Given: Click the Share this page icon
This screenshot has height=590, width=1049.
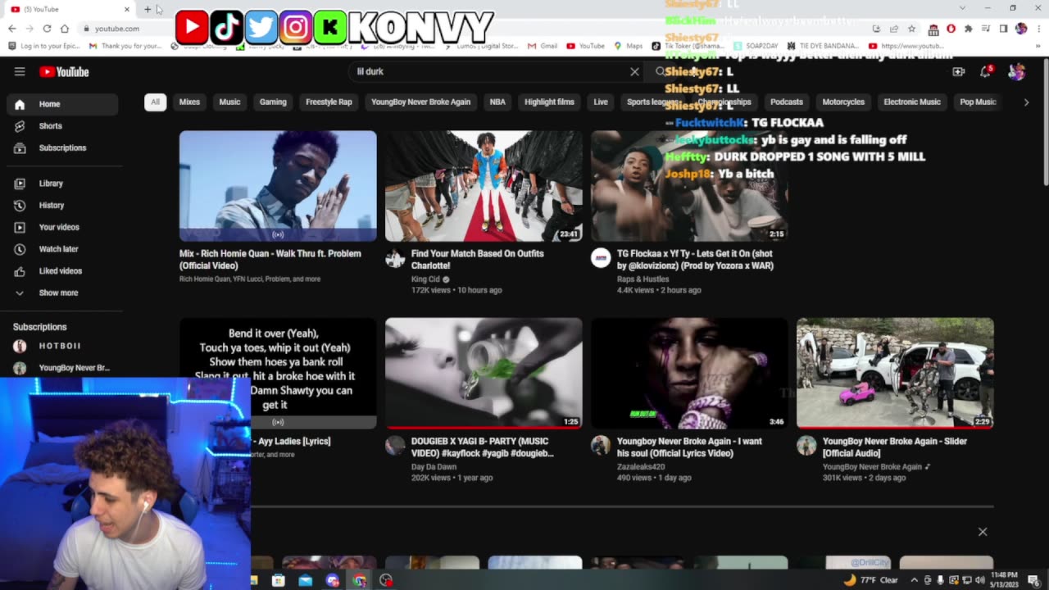Looking at the screenshot, I should pyautogui.click(x=894, y=29).
